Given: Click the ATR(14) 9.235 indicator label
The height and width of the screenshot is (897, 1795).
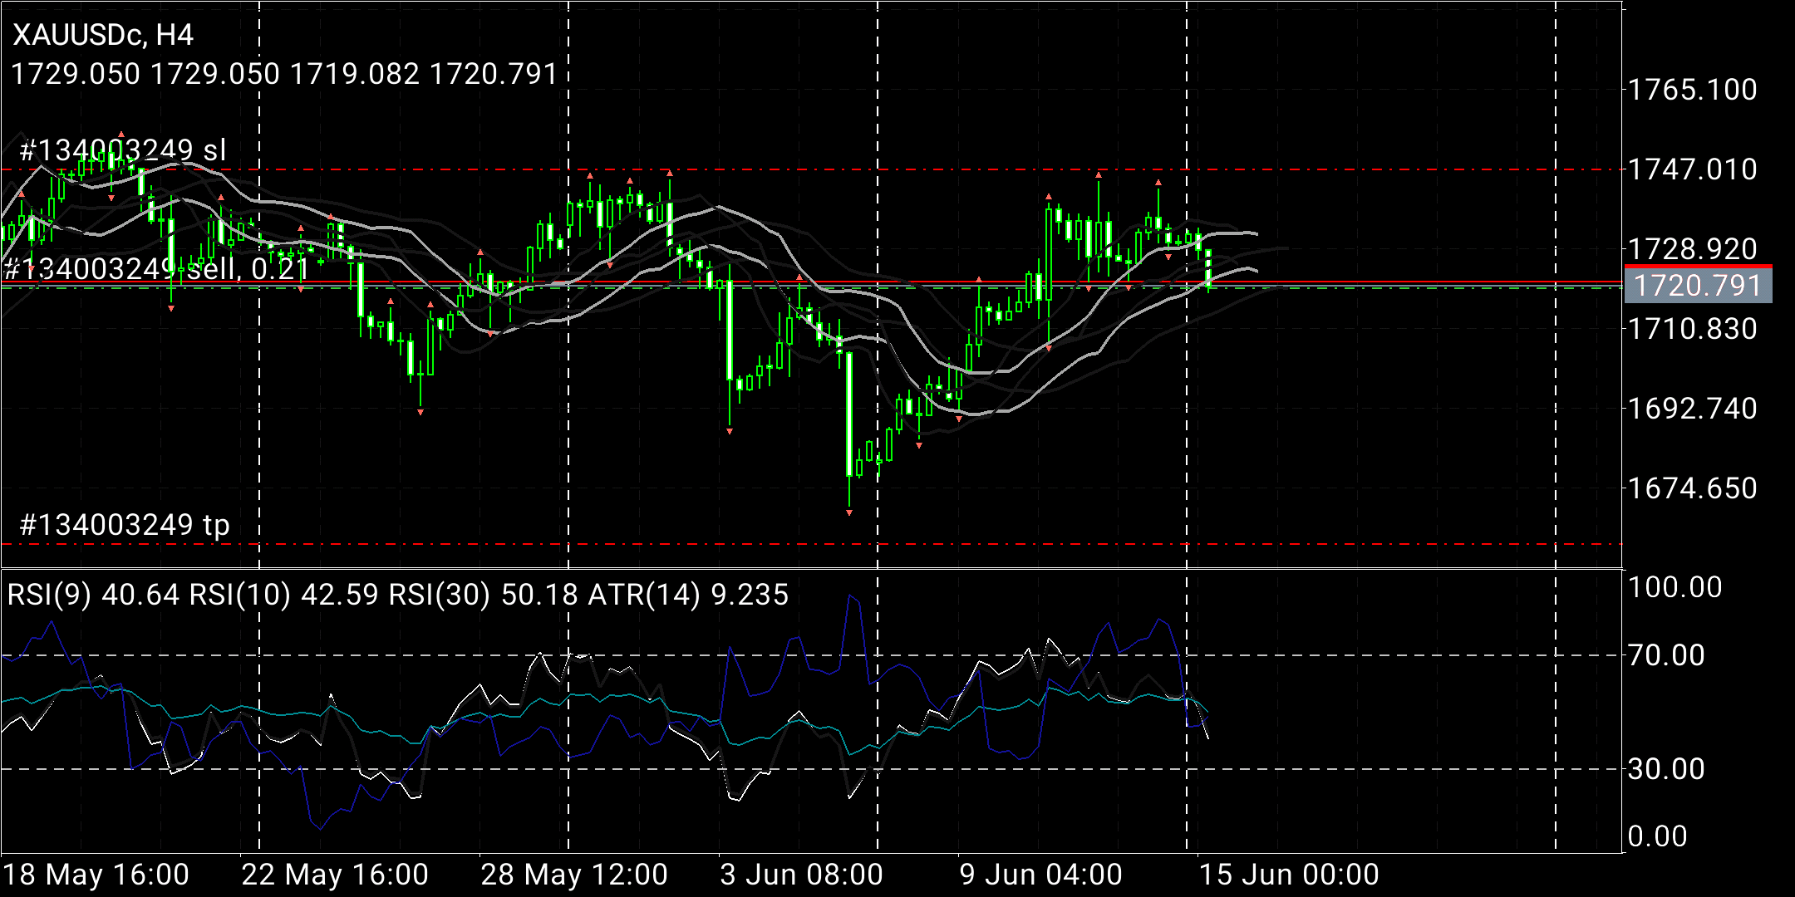Looking at the screenshot, I should pyautogui.click(x=688, y=595).
